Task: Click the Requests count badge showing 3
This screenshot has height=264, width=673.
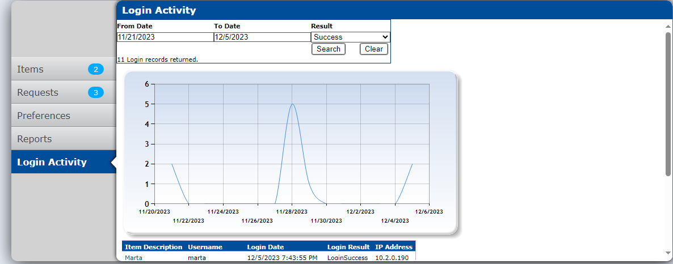Action: [95, 93]
